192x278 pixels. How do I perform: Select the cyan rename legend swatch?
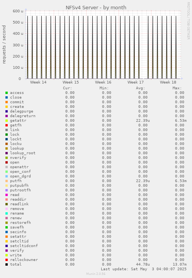(7, 213)
